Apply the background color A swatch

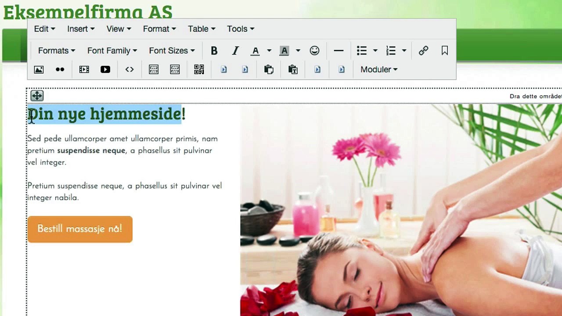point(284,50)
